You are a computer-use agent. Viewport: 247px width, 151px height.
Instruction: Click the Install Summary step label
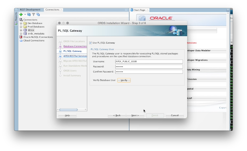(72, 75)
